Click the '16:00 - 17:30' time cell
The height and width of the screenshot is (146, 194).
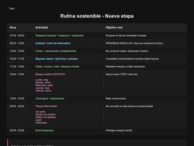pyautogui.click(x=17, y=59)
